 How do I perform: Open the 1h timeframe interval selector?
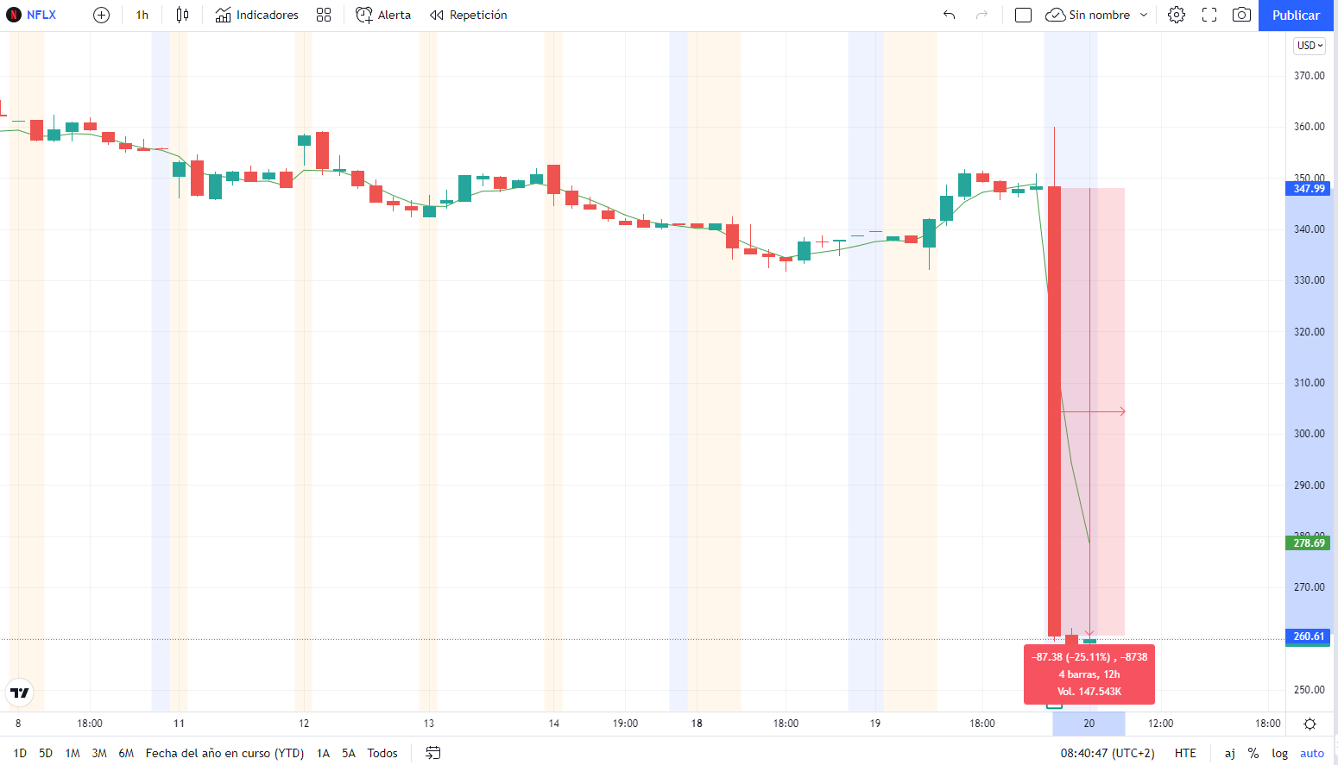(x=142, y=16)
